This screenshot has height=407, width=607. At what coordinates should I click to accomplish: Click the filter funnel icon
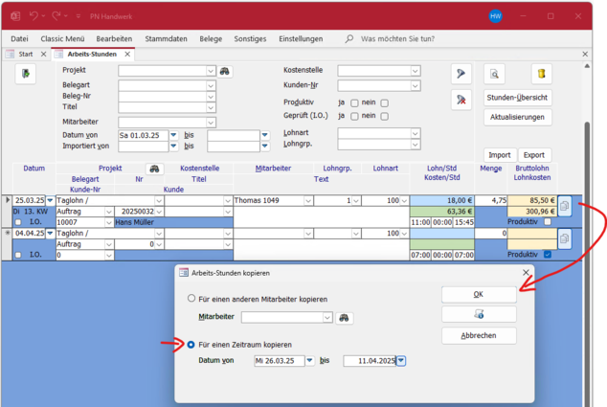click(x=461, y=73)
